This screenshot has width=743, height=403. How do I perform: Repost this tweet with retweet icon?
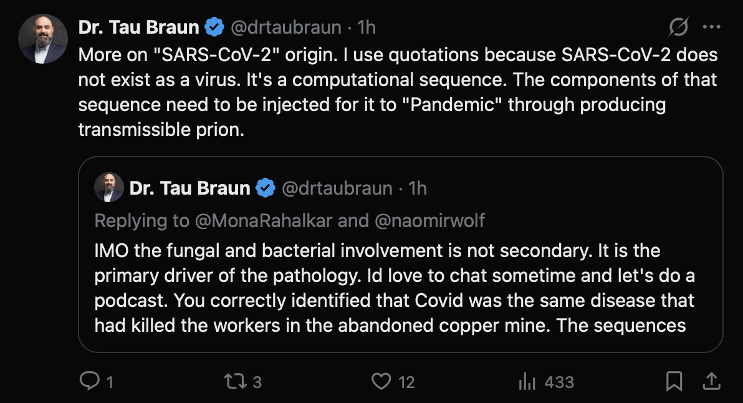click(234, 381)
